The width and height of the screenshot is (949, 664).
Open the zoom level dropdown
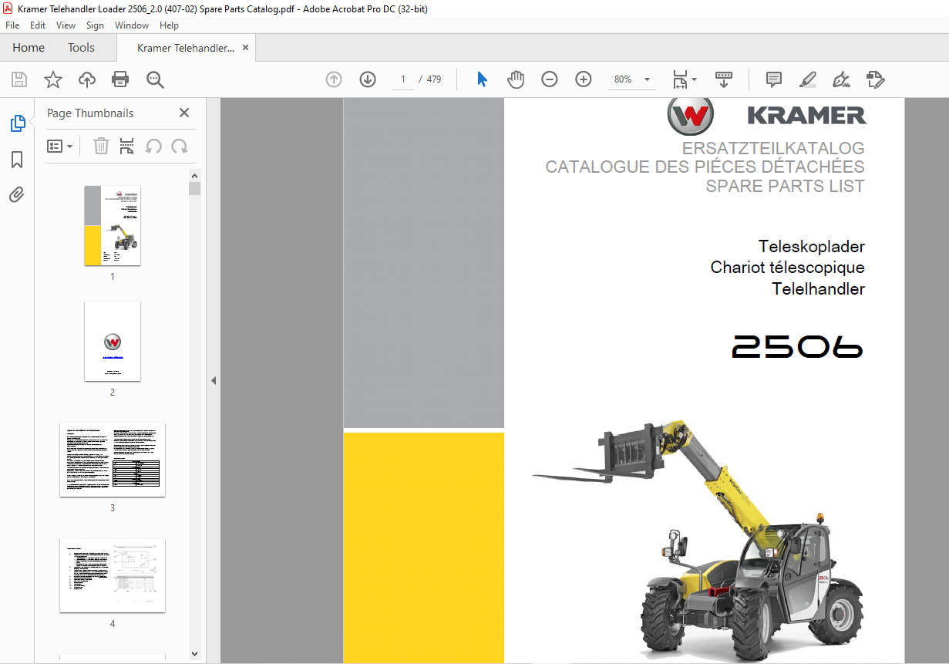647,79
